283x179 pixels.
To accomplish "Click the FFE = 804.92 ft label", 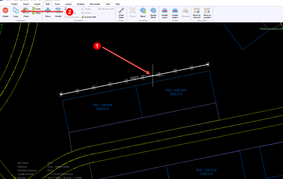I will coord(206,170).
